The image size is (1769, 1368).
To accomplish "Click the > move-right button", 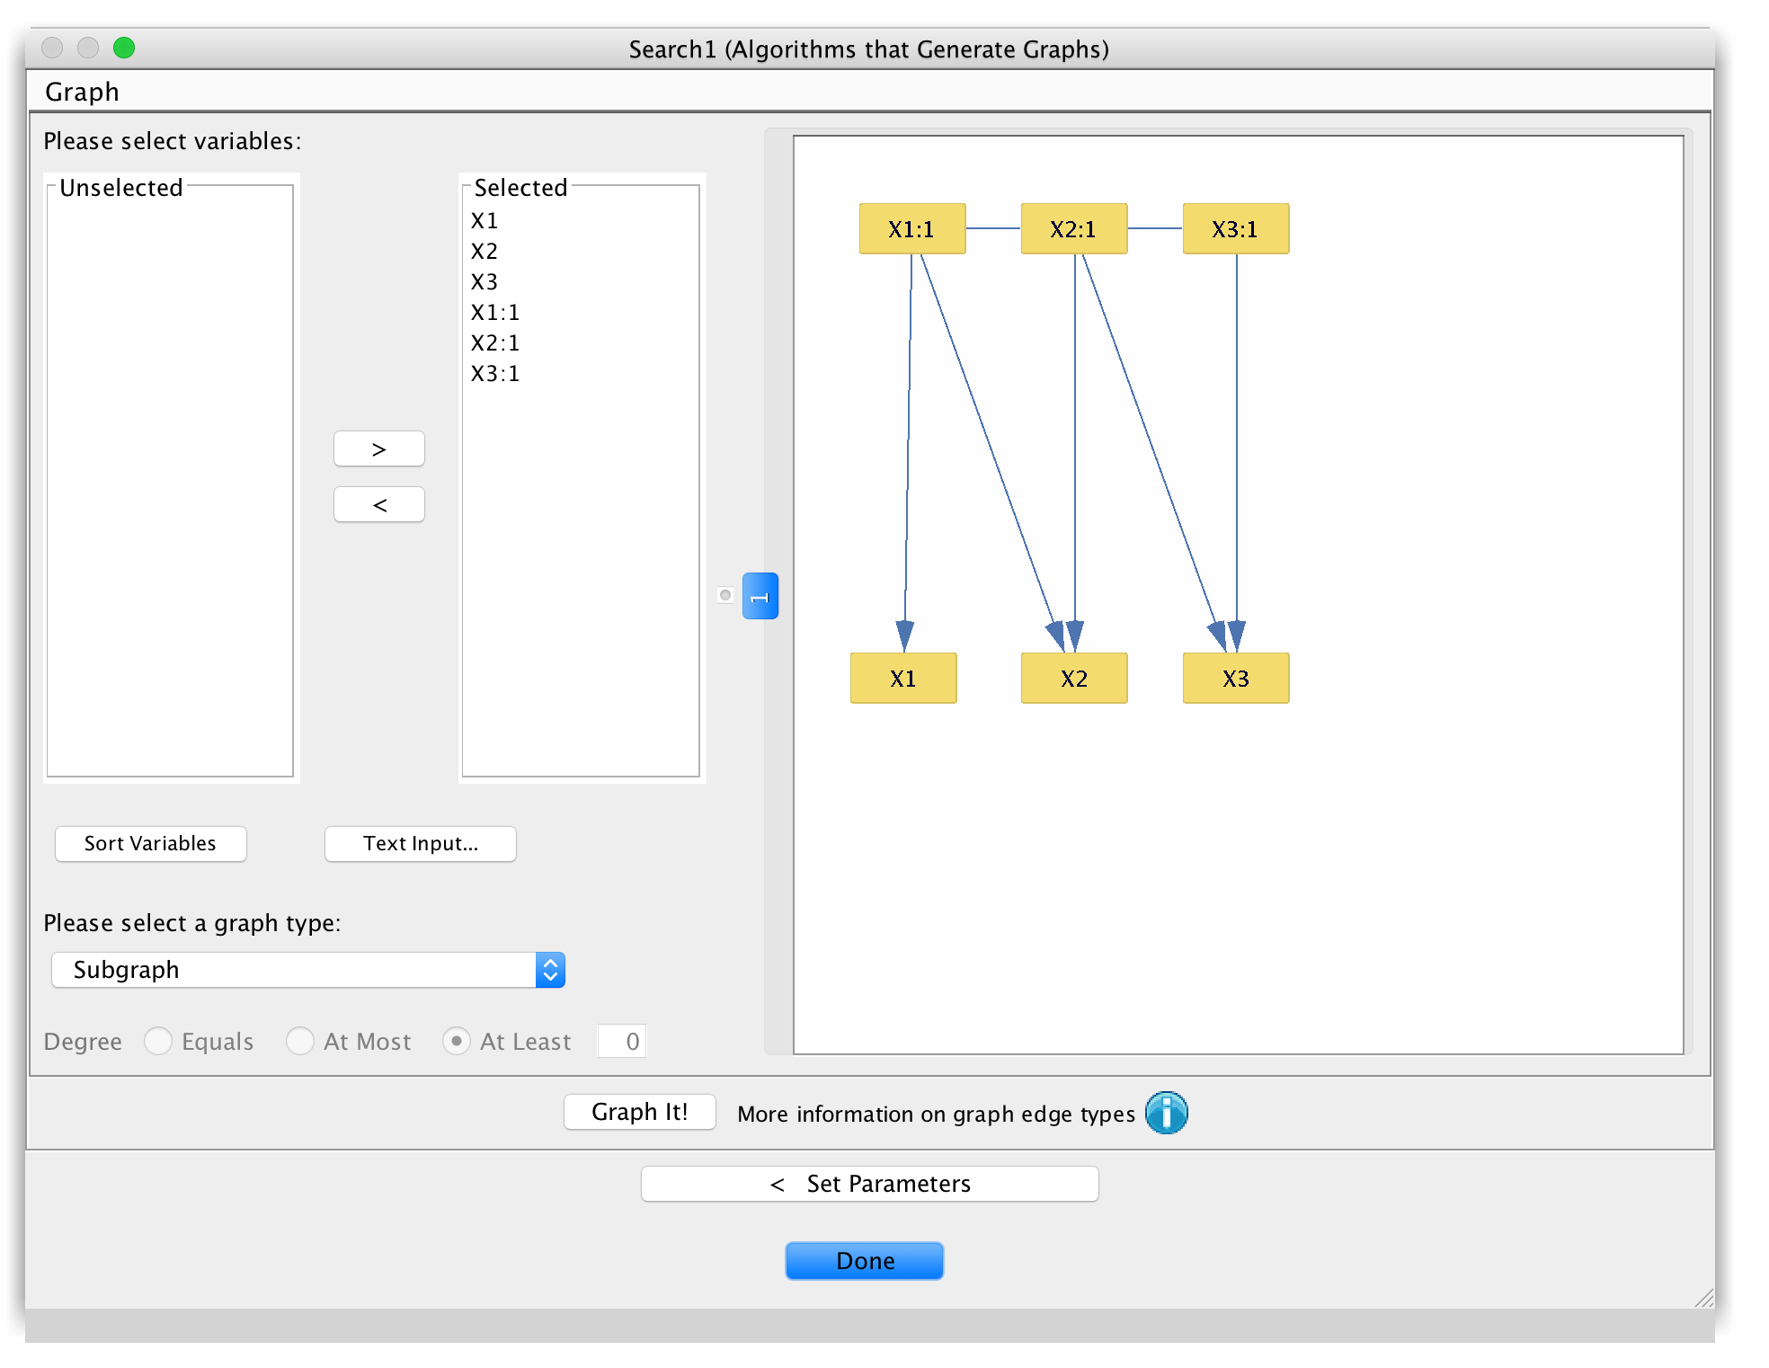I will pyautogui.click(x=378, y=449).
